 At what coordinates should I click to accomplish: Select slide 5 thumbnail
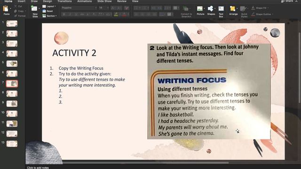point(12,64)
